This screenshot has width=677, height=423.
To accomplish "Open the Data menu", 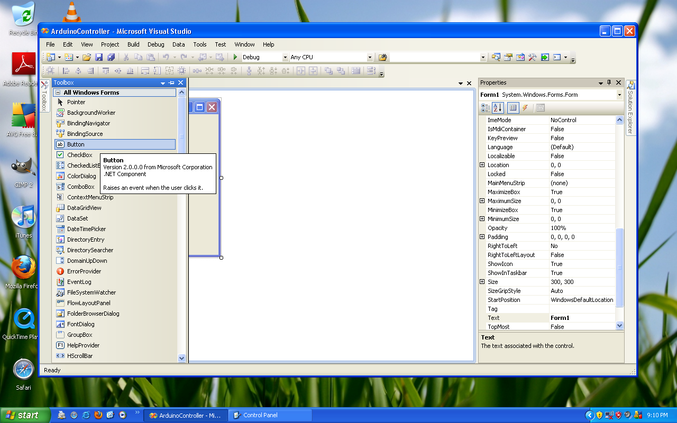I will 179,44.
